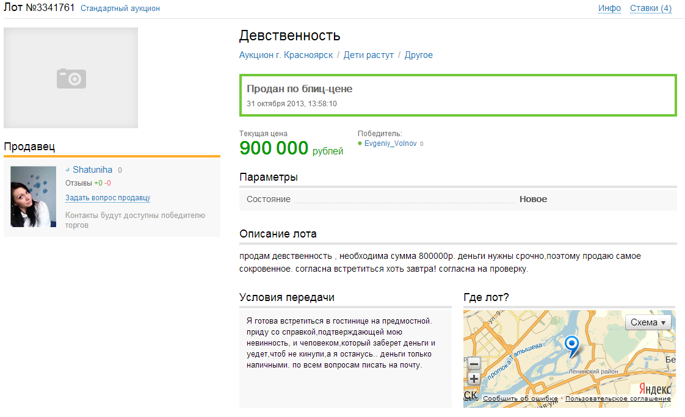Click the blue location pin on map

pos(571,346)
